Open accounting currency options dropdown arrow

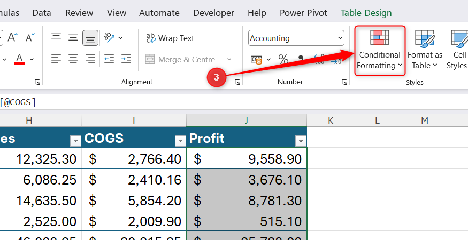[x=268, y=60]
